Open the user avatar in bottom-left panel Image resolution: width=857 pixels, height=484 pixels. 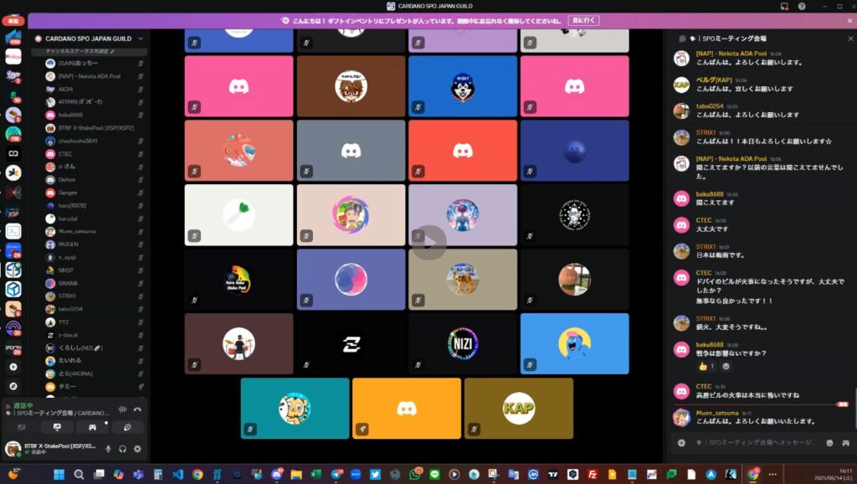pyautogui.click(x=13, y=449)
